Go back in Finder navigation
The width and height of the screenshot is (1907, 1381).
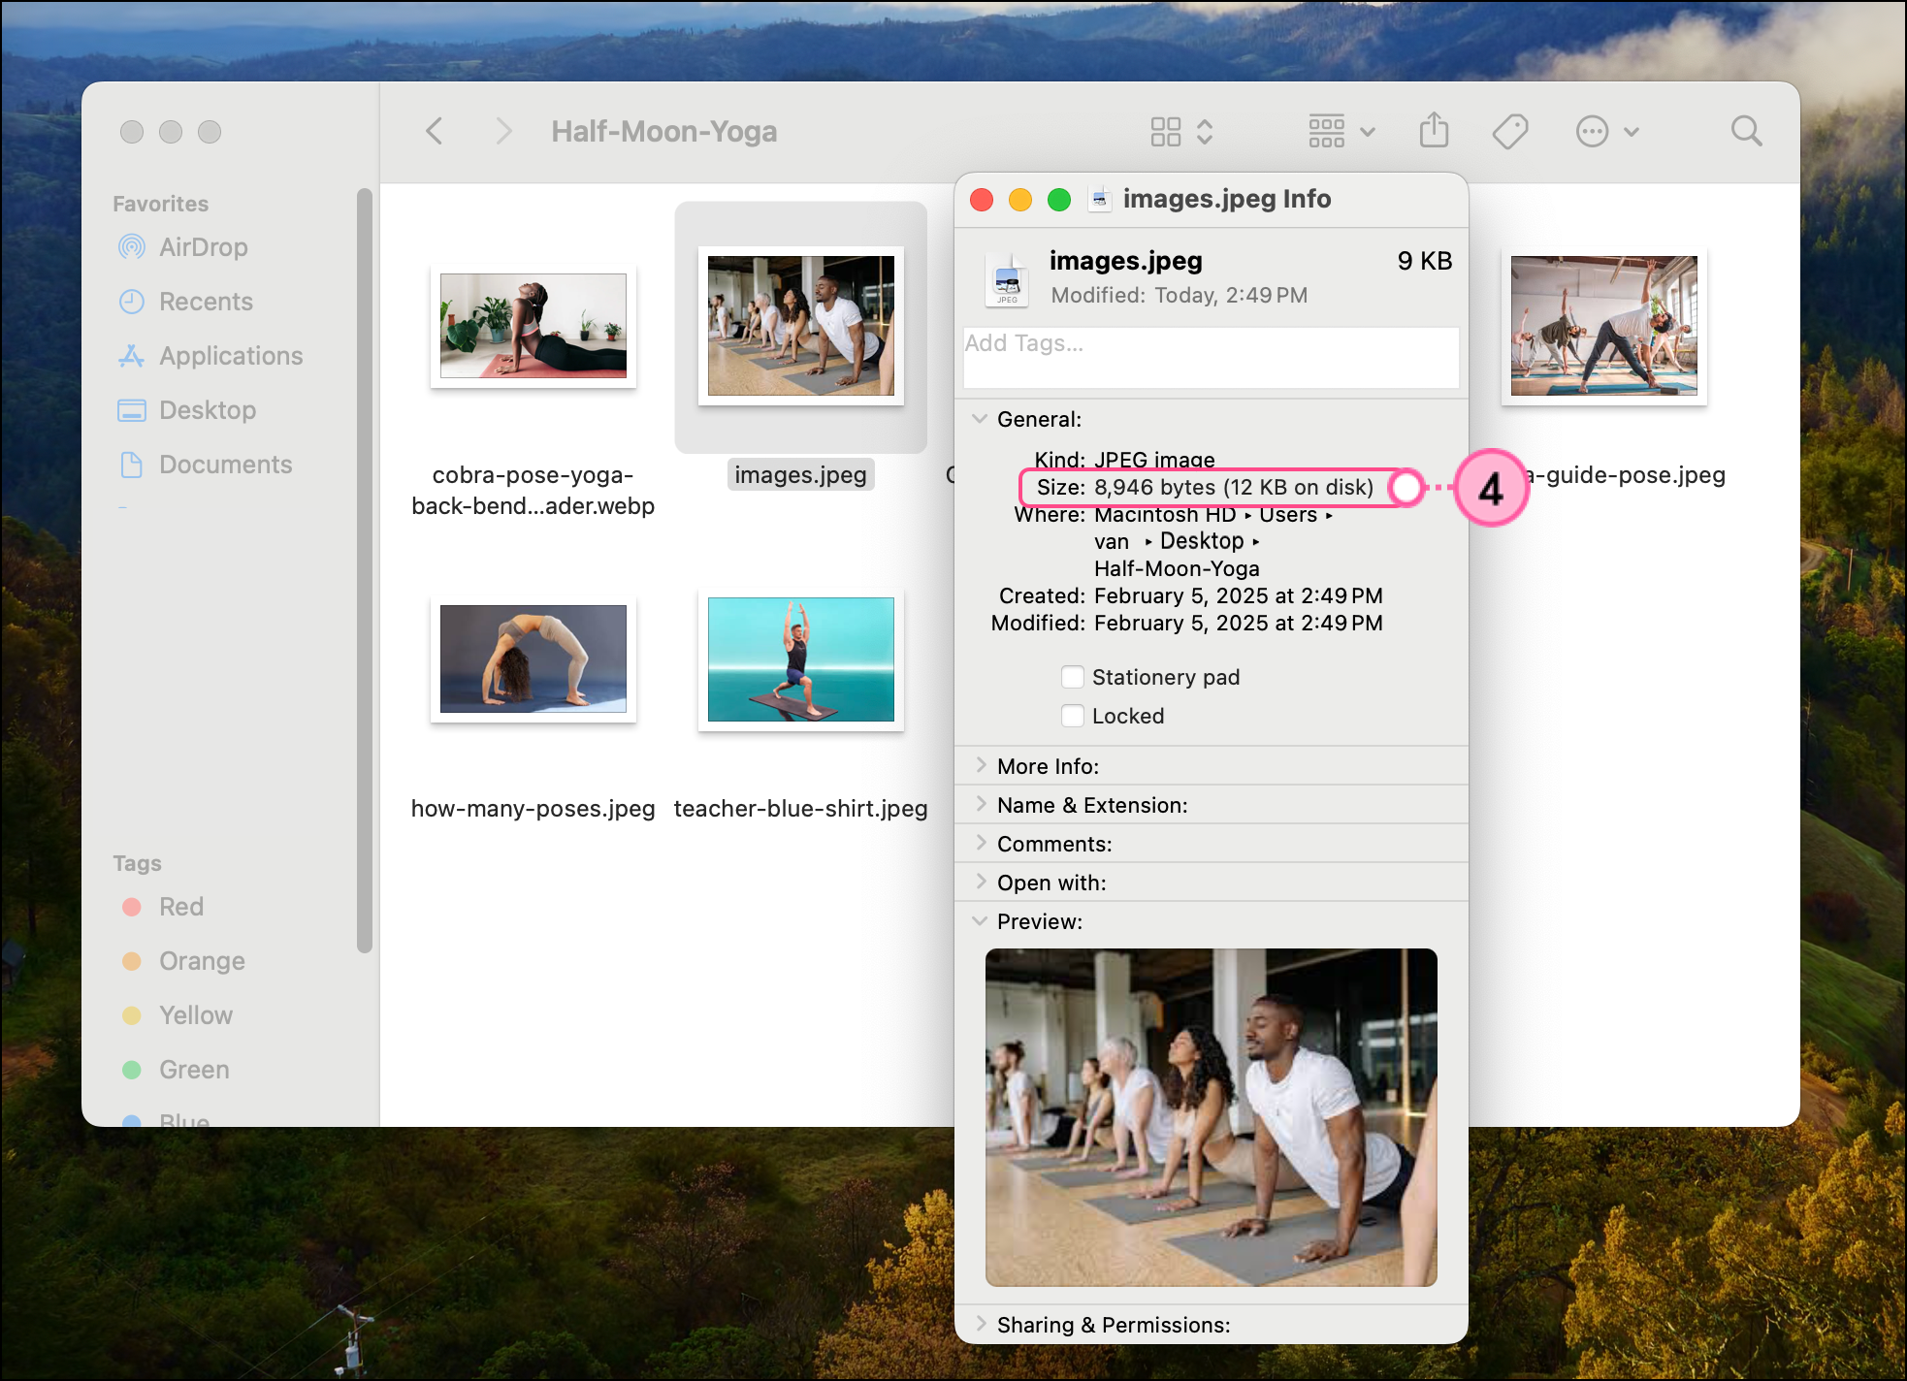click(x=435, y=131)
